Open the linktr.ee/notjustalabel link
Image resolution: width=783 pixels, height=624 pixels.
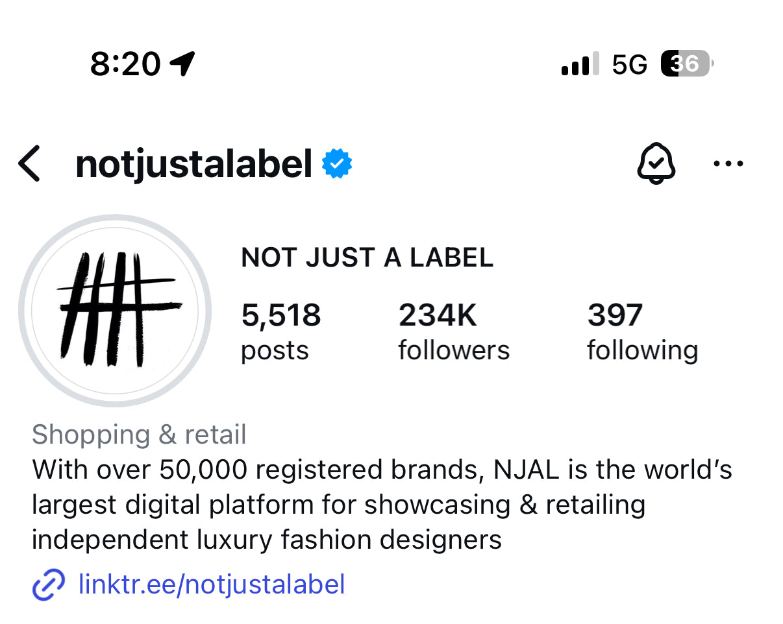click(x=212, y=584)
